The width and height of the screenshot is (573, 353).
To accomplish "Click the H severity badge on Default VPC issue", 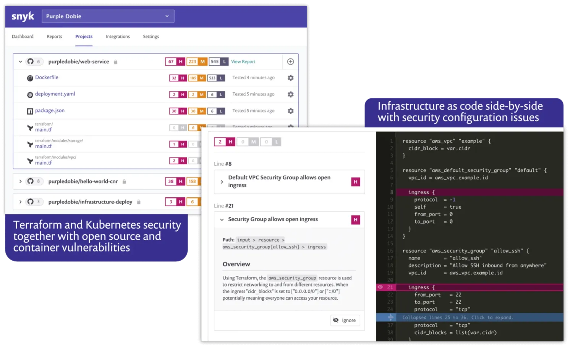I will [356, 182].
